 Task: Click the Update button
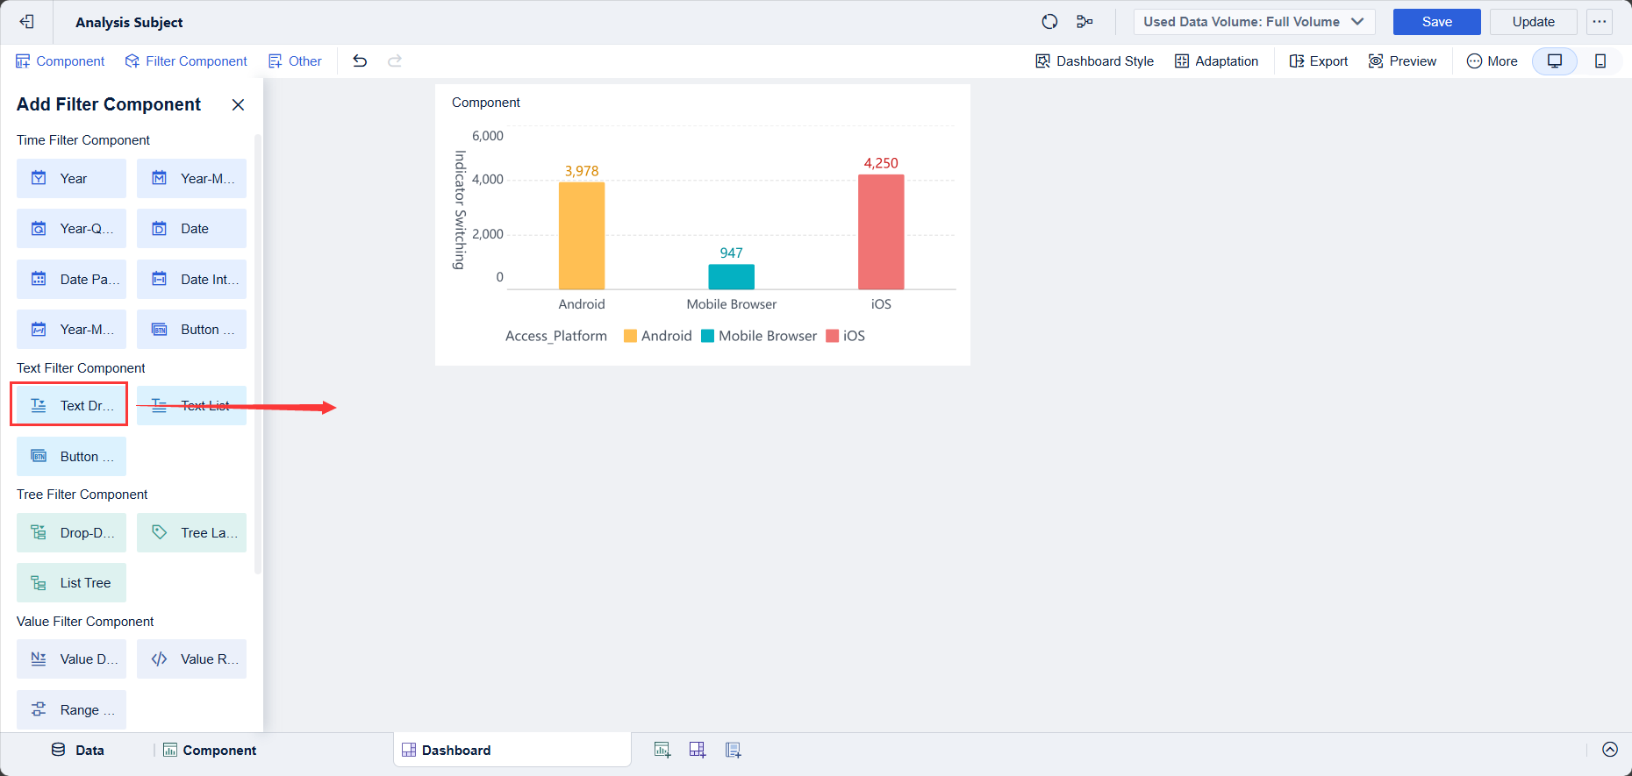point(1534,22)
